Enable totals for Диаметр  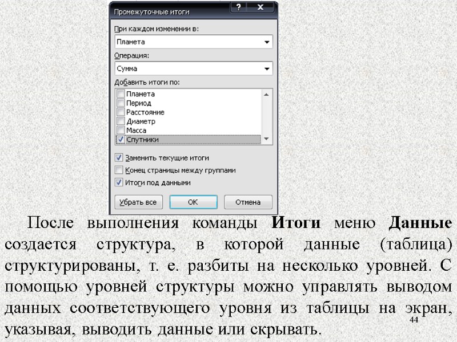[121, 120]
